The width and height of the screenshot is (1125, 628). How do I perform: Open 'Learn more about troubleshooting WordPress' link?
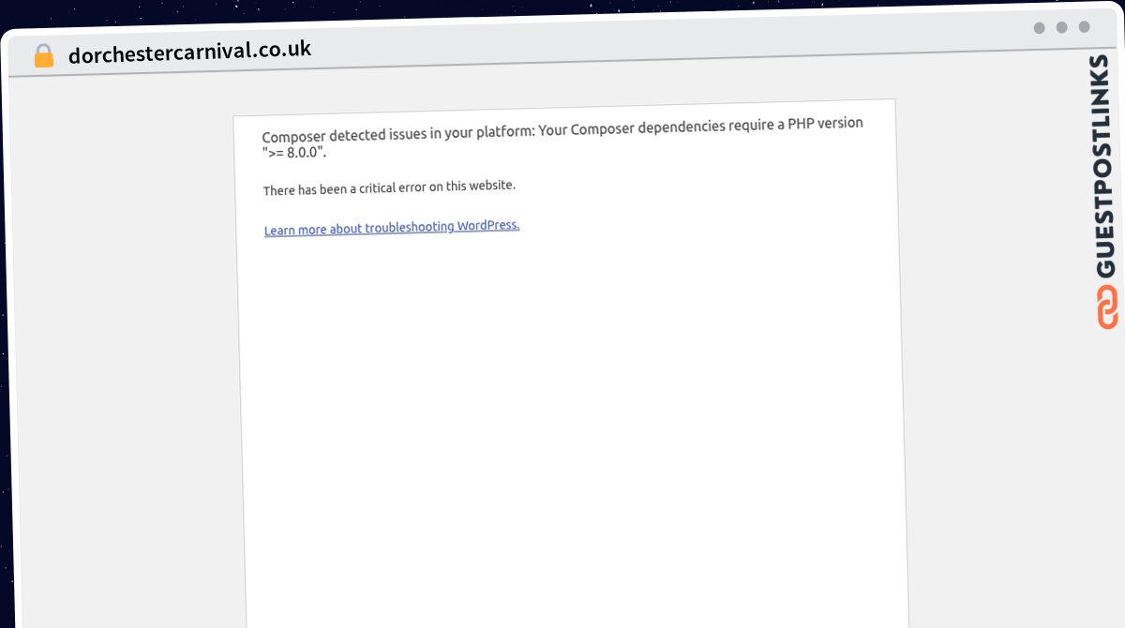click(392, 228)
